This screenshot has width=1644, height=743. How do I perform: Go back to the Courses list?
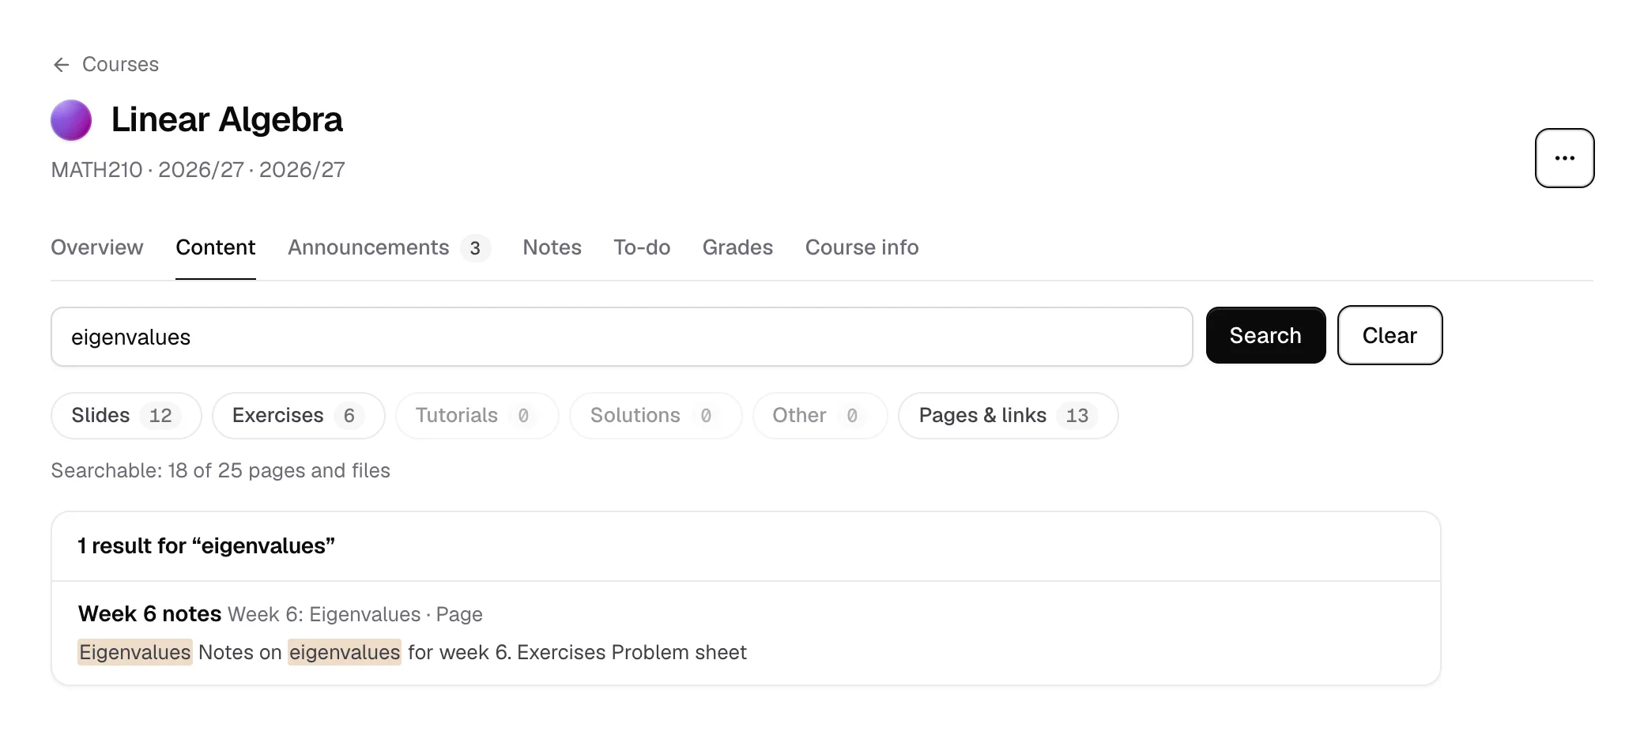click(105, 65)
